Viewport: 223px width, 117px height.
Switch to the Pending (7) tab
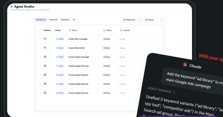coord(41,20)
